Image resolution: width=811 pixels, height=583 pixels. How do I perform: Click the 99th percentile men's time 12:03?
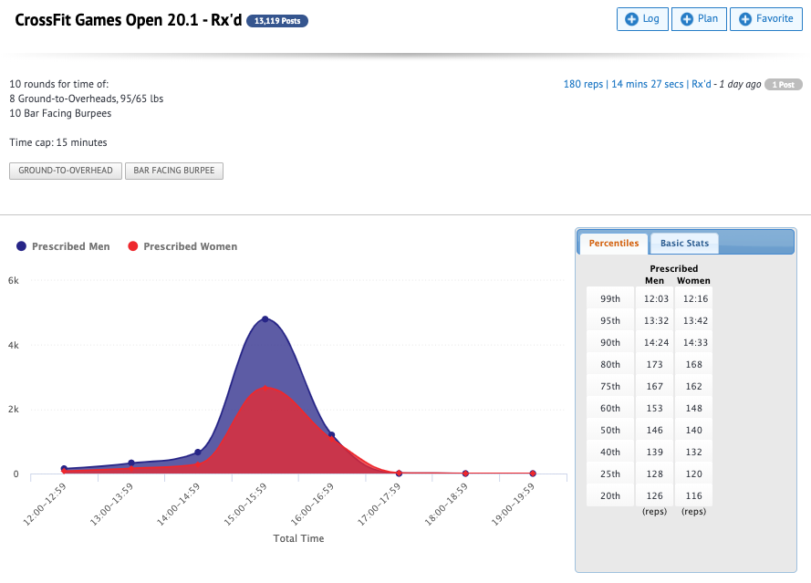pyautogui.click(x=654, y=298)
